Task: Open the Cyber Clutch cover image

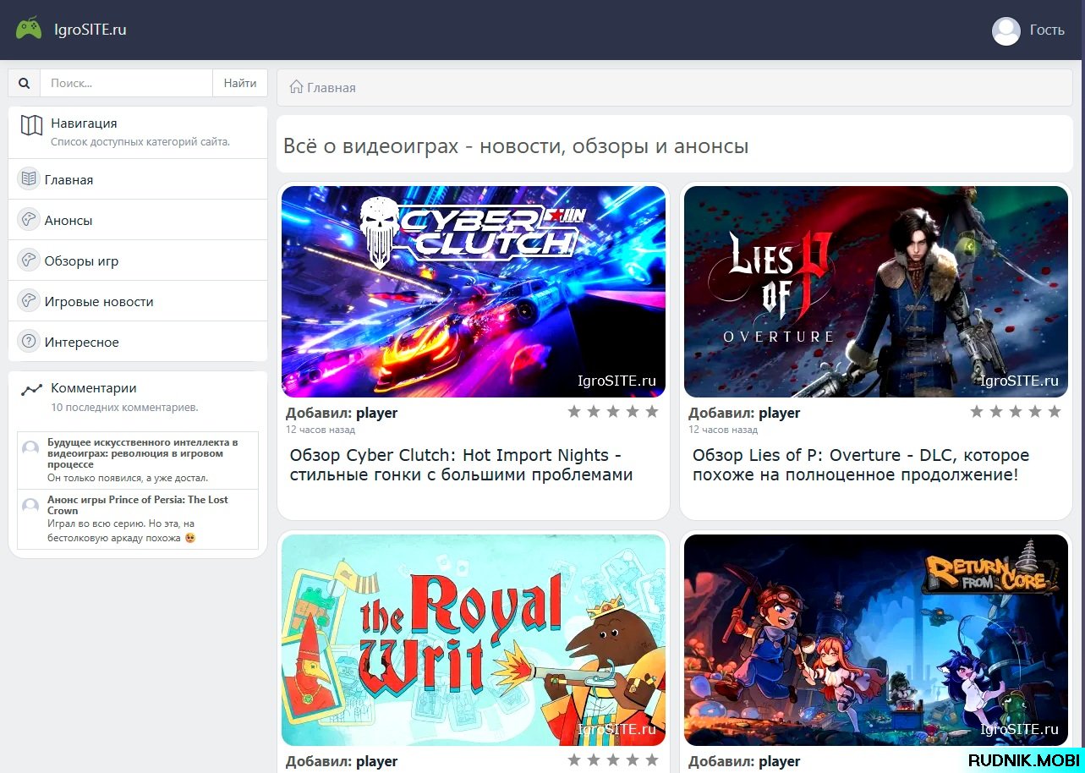Action: pos(474,292)
